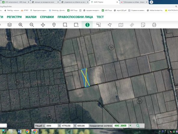Viewport: 178px width, 134px height.
Task: Switch to АБВ поща unread mail tab
Action: click(15, 2)
